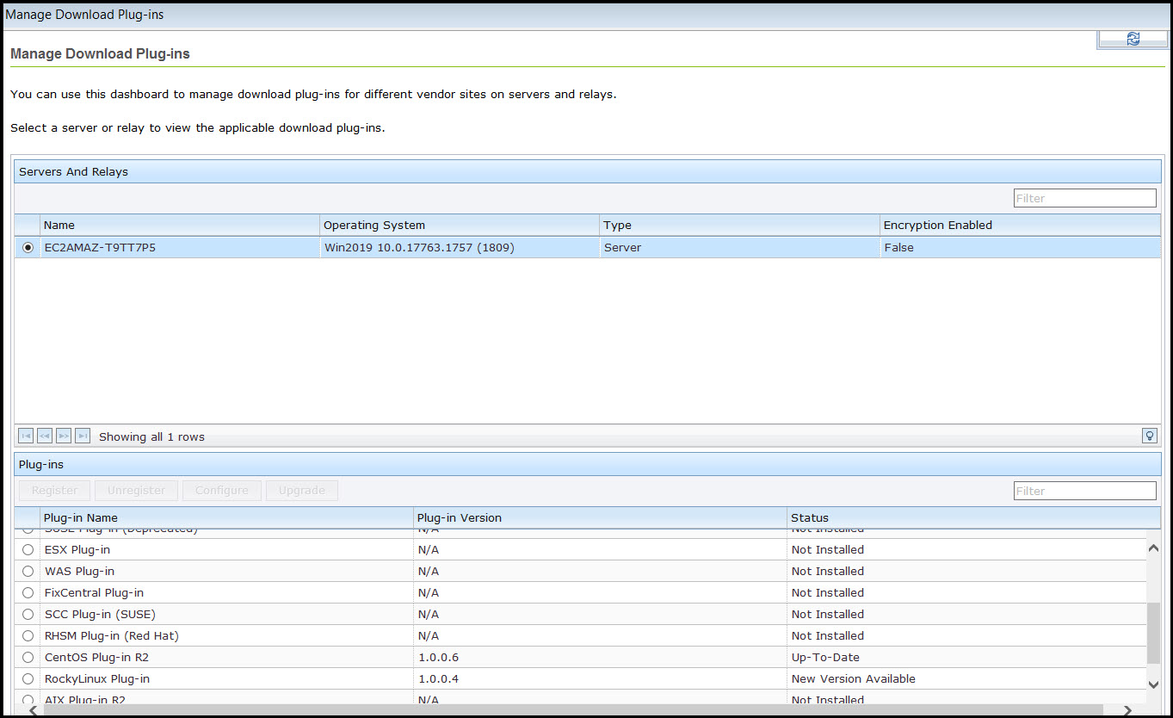
Task: Go to last page of servers list
Action: (x=83, y=436)
